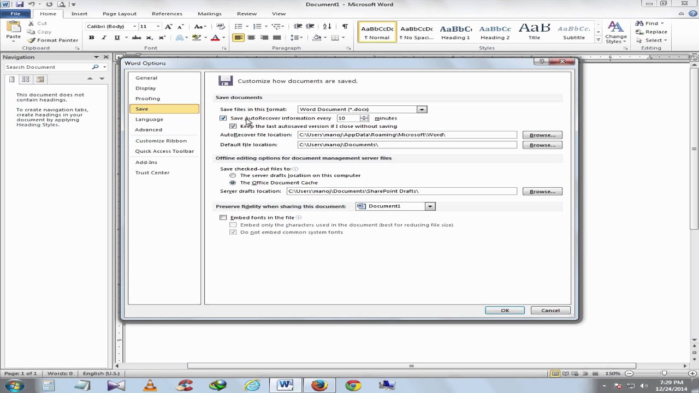Select Advanced in Word Options list
The image size is (699, 393).
149,130
